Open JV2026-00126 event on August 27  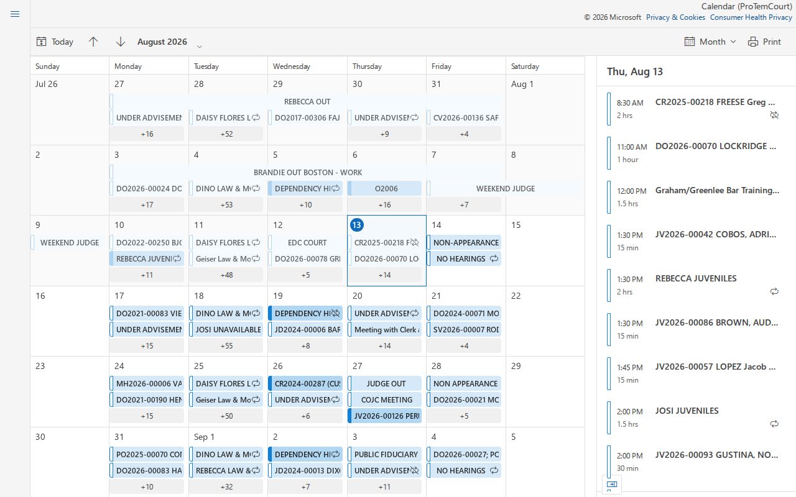tap(385, 416)
